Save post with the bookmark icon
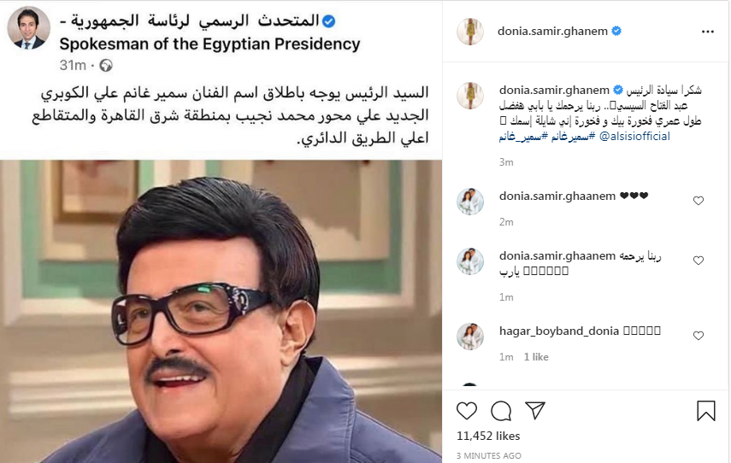Screen dimensions: 731x463 click(x=706, y=410)
